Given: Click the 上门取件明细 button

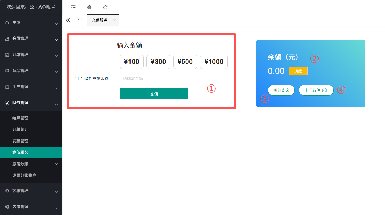Looking at the screenshot, I should (x=316, y=90).
